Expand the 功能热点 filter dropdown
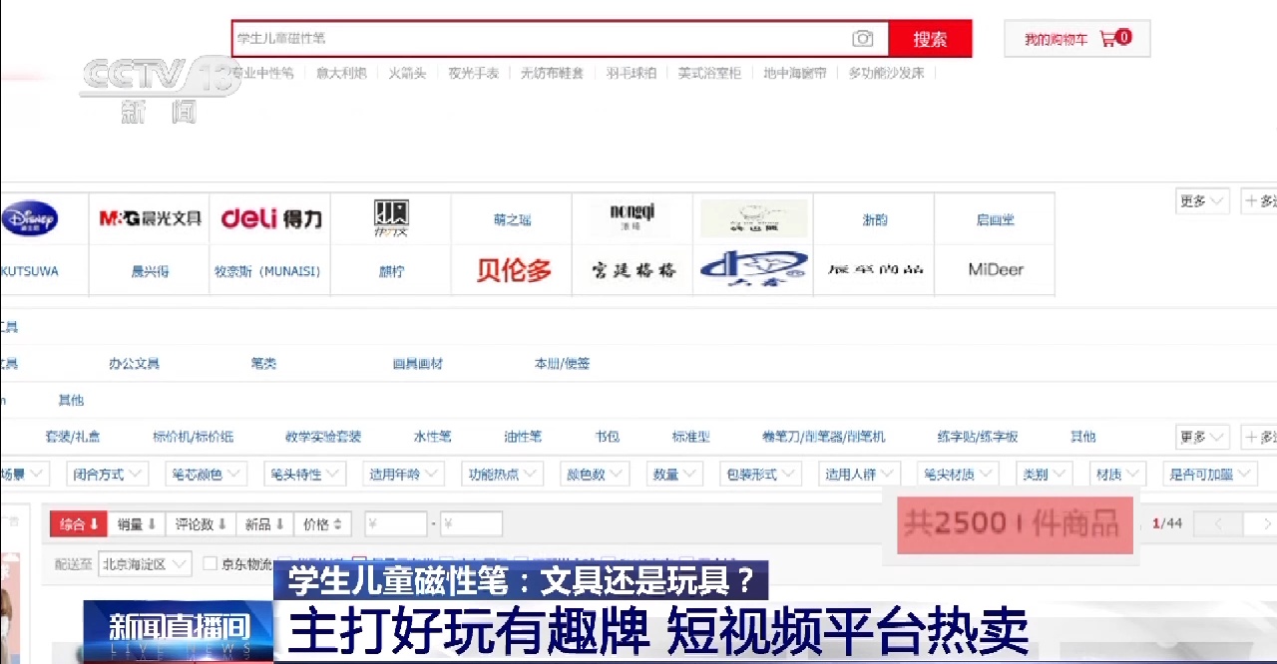 pyautogui.click(x=502, y=475)
